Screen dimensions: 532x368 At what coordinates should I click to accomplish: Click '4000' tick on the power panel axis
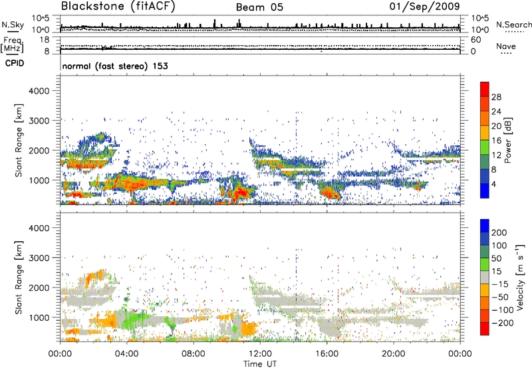coord(39,91)
